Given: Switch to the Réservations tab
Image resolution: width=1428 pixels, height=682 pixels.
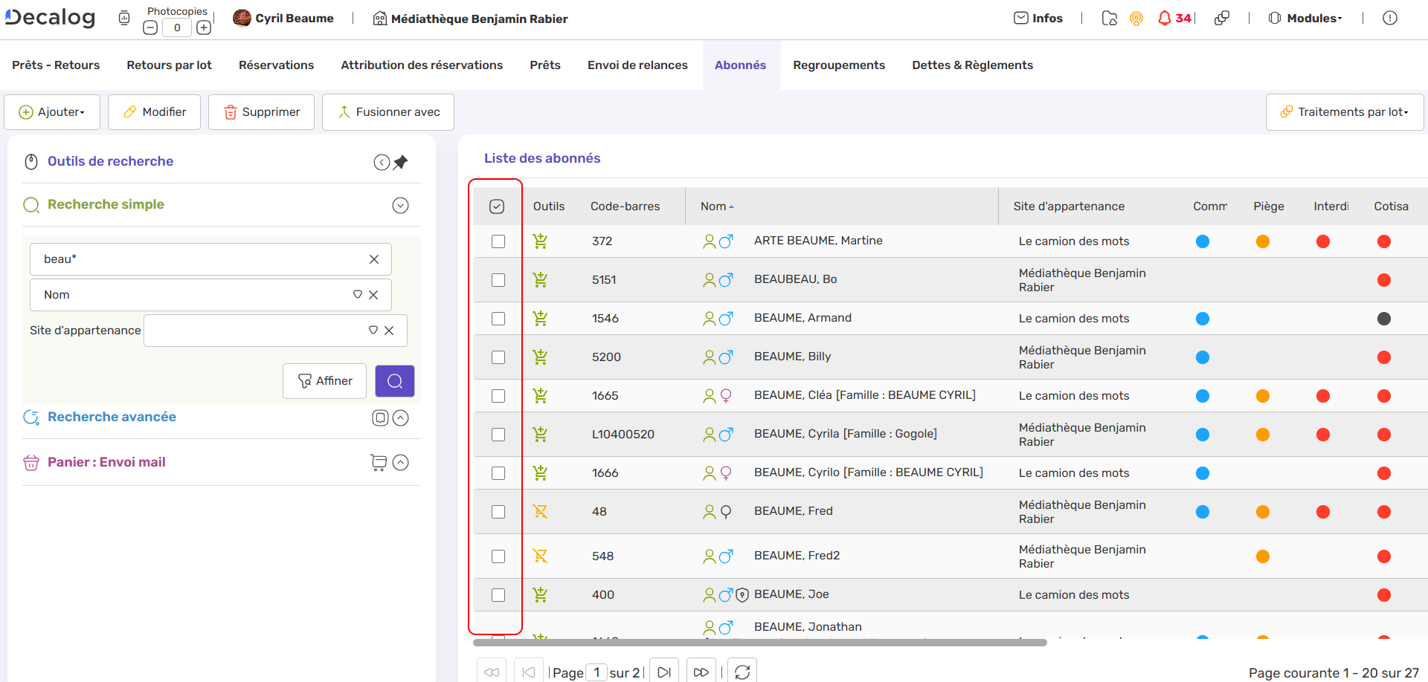Looking at the screenshot, I should [276, 65].
